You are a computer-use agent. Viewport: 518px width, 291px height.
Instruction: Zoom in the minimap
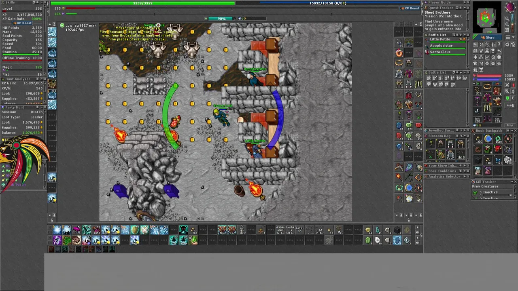[507, 24]
